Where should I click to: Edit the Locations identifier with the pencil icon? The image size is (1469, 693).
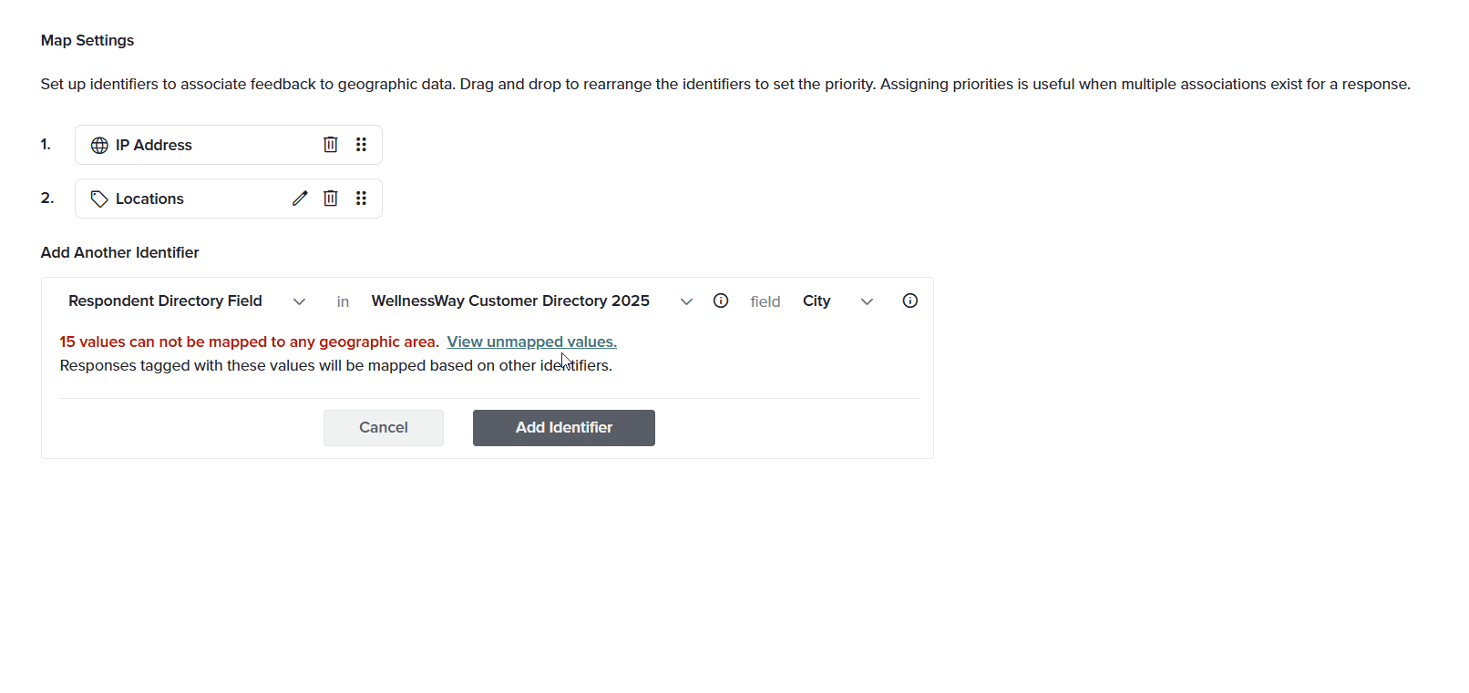(x=300, y=199)
